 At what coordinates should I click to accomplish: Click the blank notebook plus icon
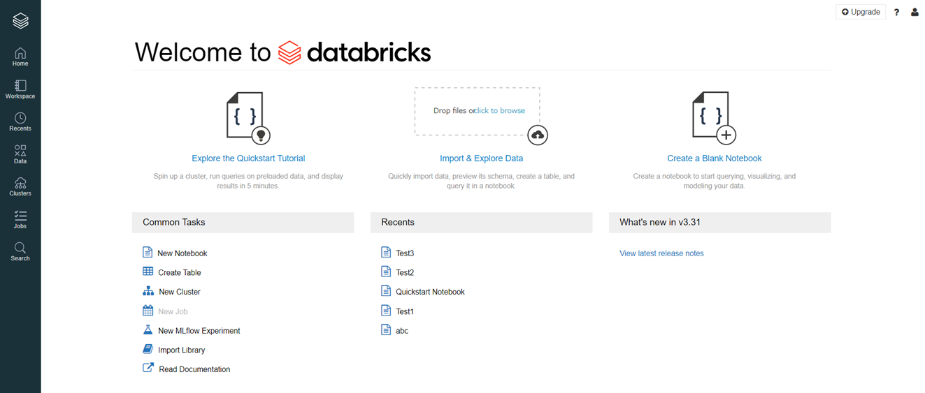[726, 135]
